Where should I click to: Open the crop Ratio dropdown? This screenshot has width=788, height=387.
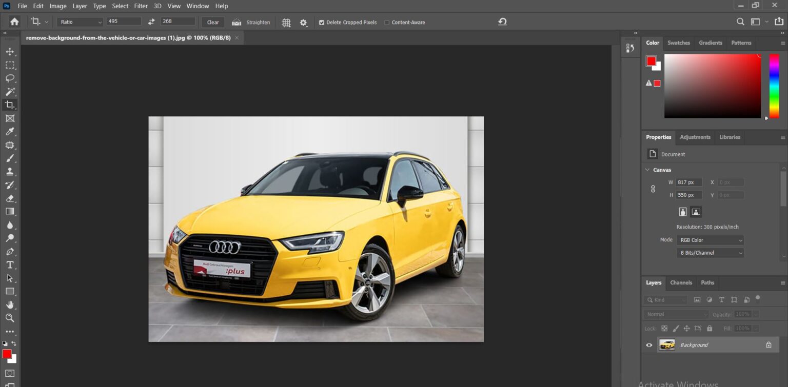[80, 22]
